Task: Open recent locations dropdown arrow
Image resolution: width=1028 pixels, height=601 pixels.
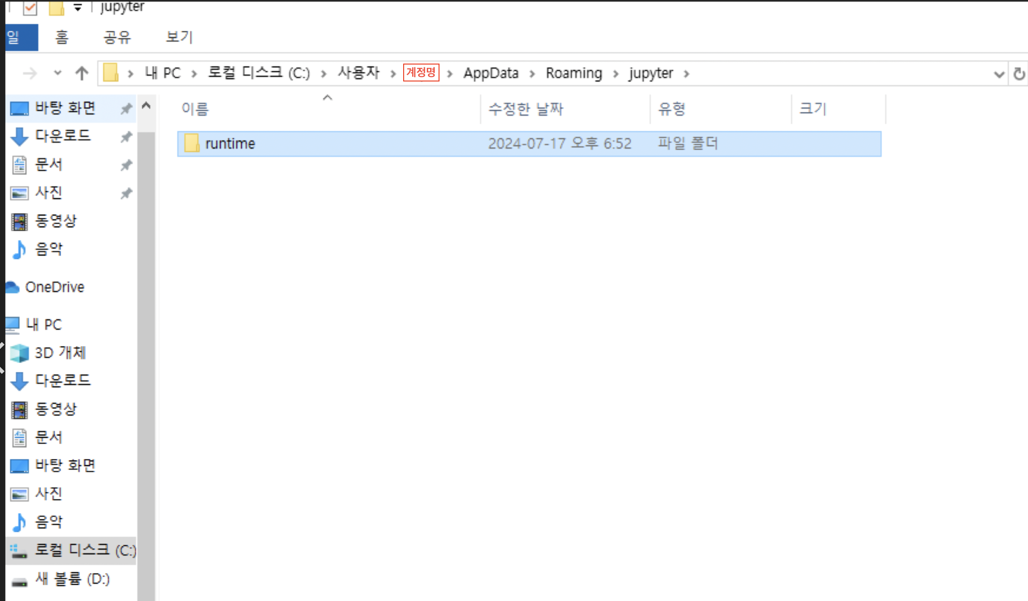Action: click(x=58, y=73)
